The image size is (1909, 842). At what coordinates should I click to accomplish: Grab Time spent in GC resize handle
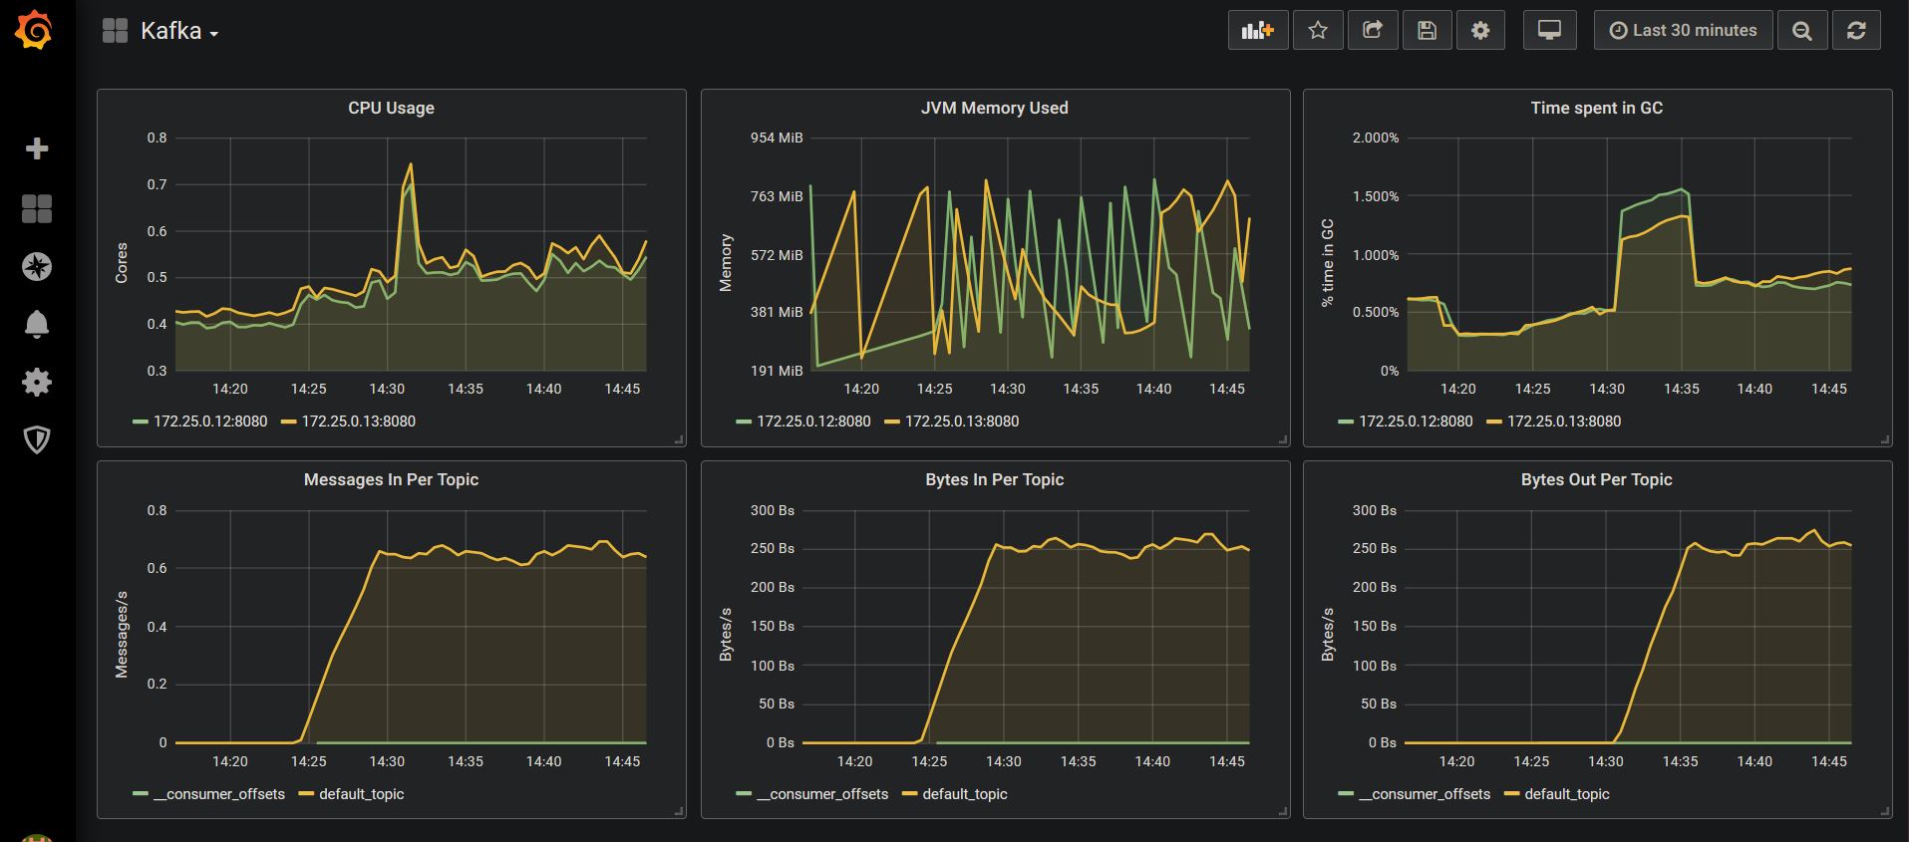click(1886, 439)
